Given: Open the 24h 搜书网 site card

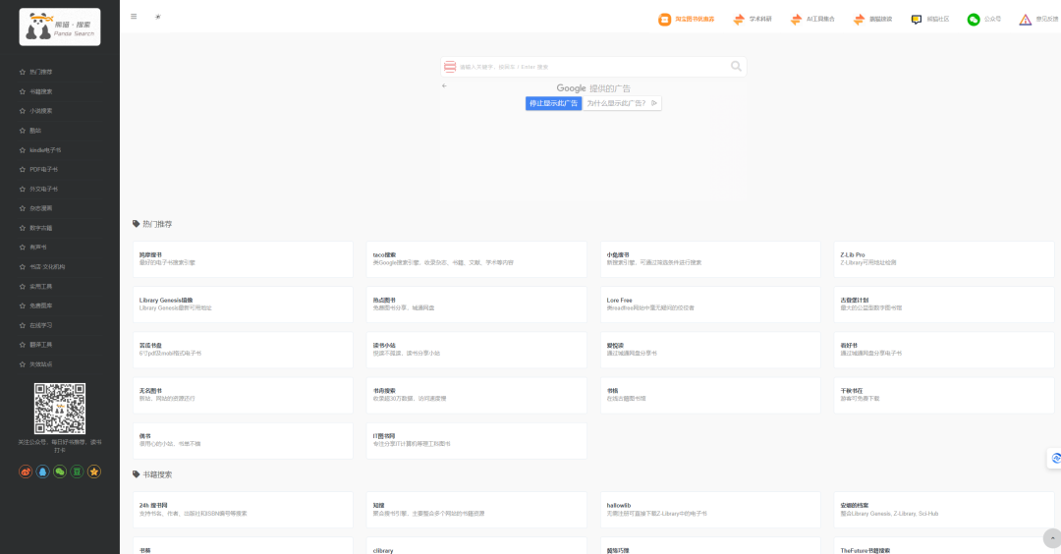Looking at the screenshot, I should (243, 510).
